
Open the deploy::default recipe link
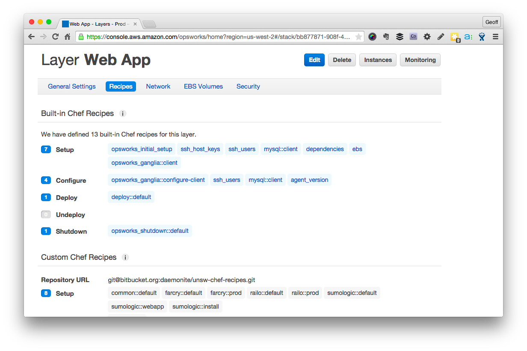click(131, 197)
